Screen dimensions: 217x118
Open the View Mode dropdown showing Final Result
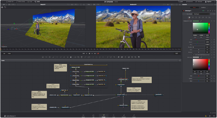[x=201, y=14]
